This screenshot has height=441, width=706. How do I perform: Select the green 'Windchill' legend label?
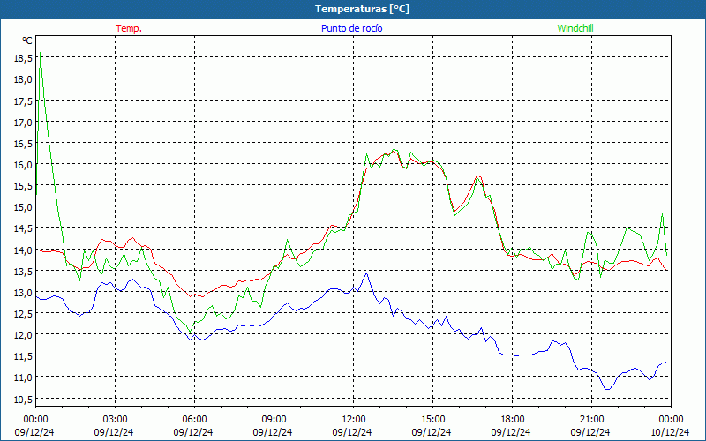[575, 28]
